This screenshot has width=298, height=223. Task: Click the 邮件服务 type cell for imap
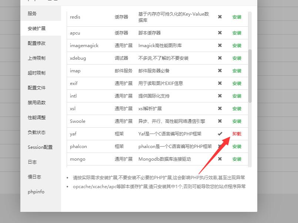point(124,71)
